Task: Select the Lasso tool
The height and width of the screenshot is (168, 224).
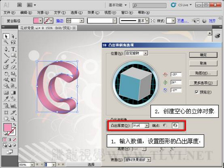Action: tap(13, 42)
